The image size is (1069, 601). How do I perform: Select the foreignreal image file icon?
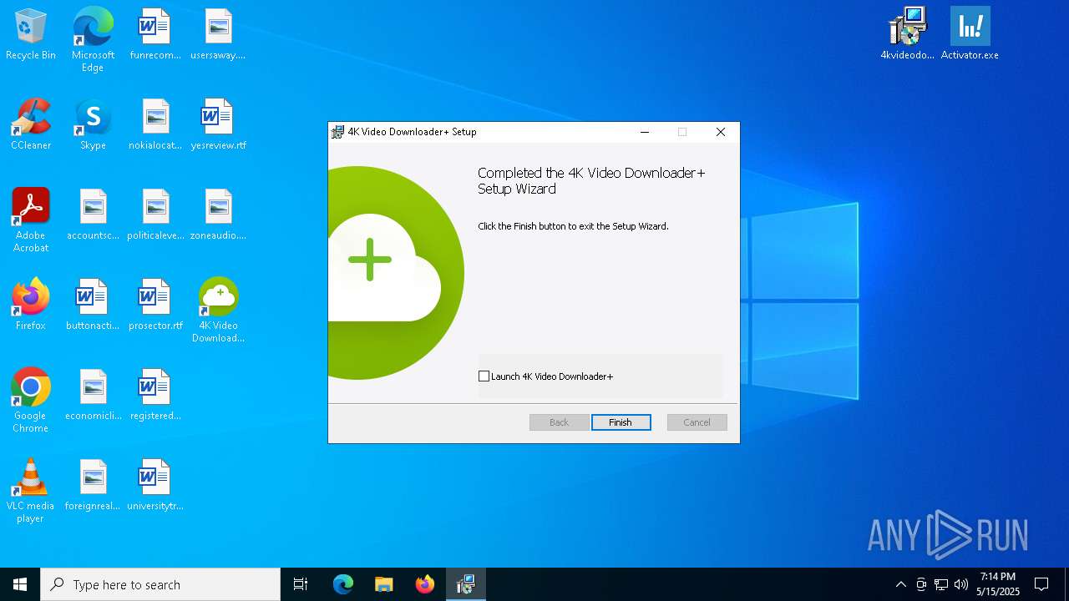93,486
